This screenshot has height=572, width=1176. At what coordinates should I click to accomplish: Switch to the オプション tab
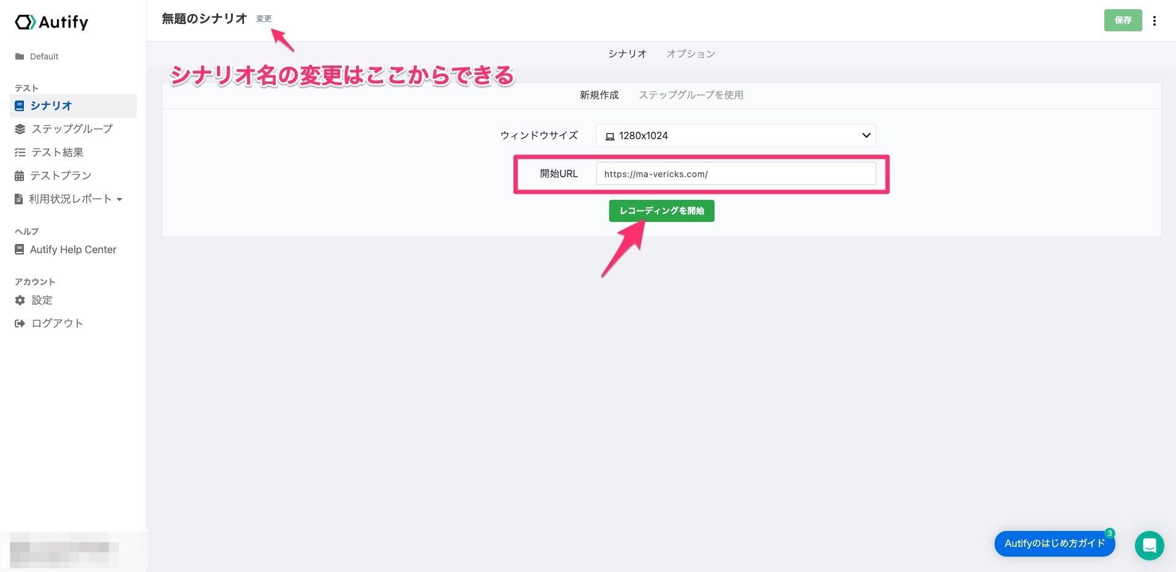point(690,53)
